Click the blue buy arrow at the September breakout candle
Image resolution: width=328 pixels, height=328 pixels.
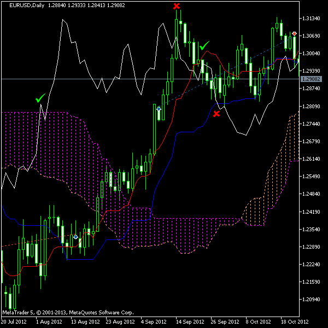[x=159, y=109]
